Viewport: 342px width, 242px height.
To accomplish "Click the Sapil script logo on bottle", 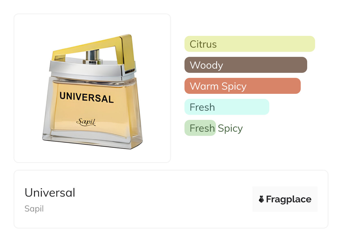I will point(86,122).
